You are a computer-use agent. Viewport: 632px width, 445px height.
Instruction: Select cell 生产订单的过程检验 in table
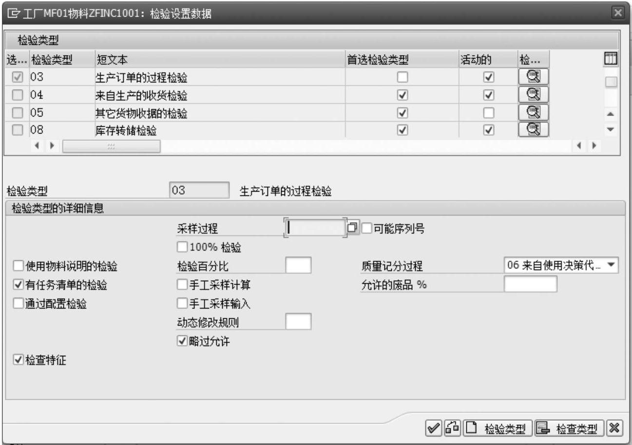click(220, 77)
